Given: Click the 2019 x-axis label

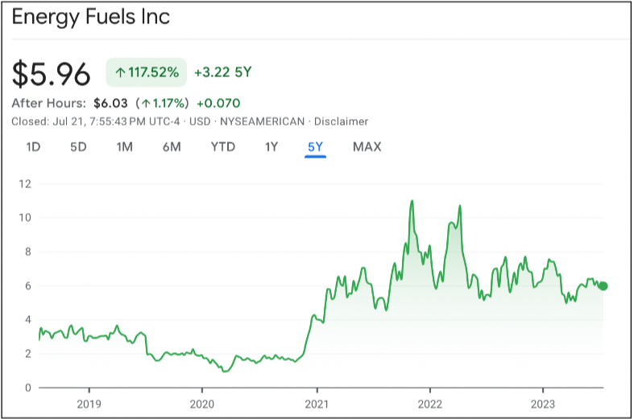Looking at the screenshot, I should click(x=89, y=404).
